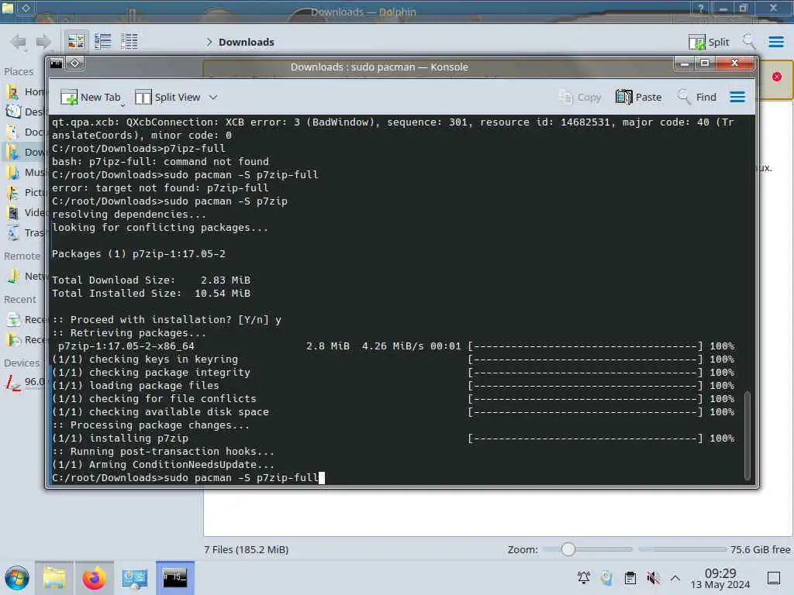
Task: Expand breadcrumb chevron before Downloads
Action: click(x=209, y=42)
